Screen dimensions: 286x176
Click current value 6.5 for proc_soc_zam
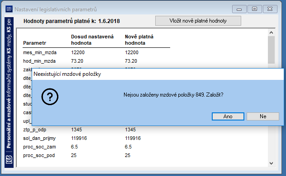(x=74, y=147)
